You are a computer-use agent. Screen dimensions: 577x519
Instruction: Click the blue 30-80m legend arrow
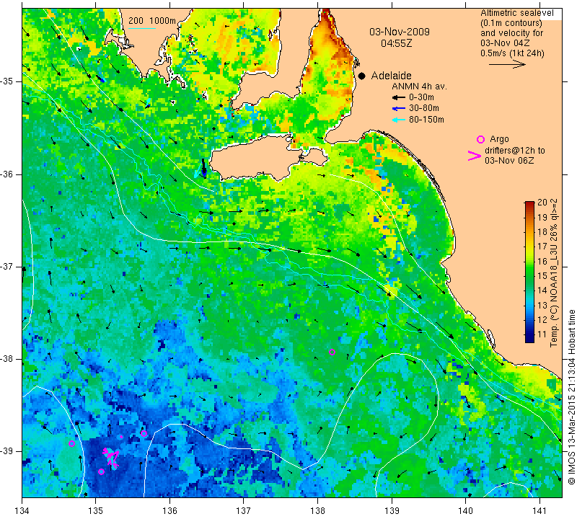click(x=399, y=108)
